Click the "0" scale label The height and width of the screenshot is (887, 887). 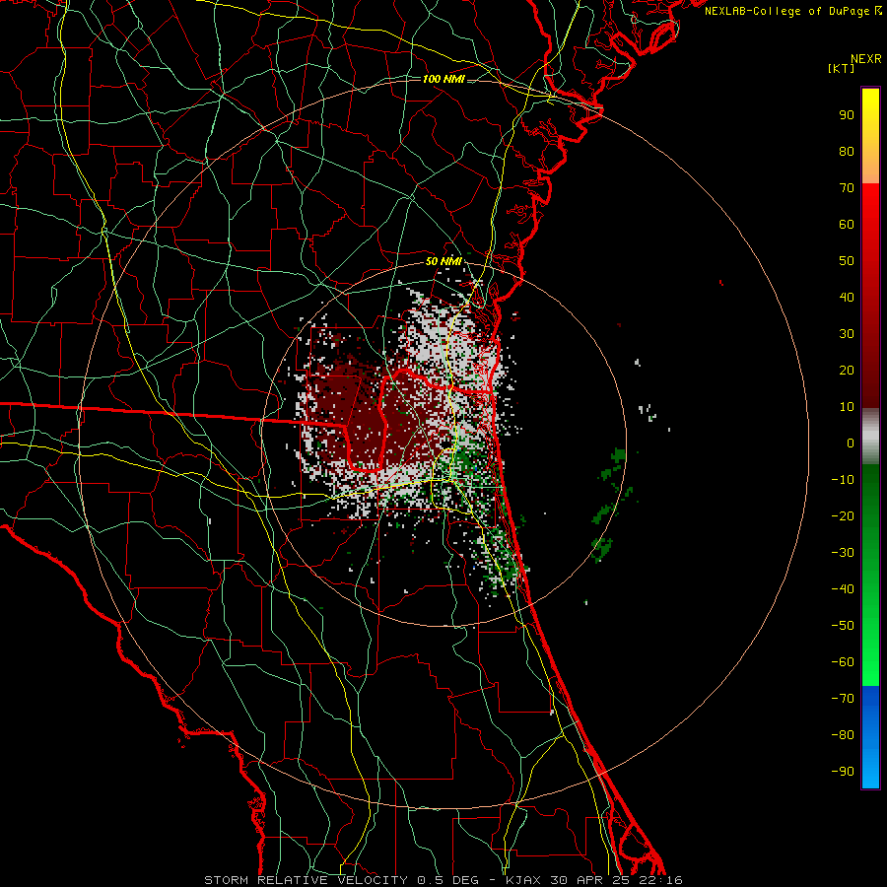tap(851, 443)
